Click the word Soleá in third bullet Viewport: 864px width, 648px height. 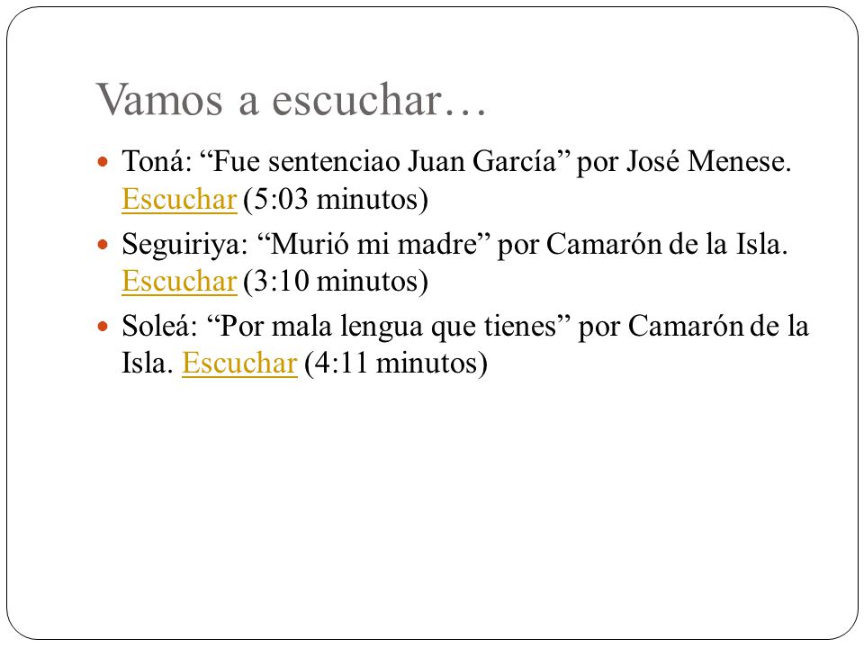tap(156, 326)
